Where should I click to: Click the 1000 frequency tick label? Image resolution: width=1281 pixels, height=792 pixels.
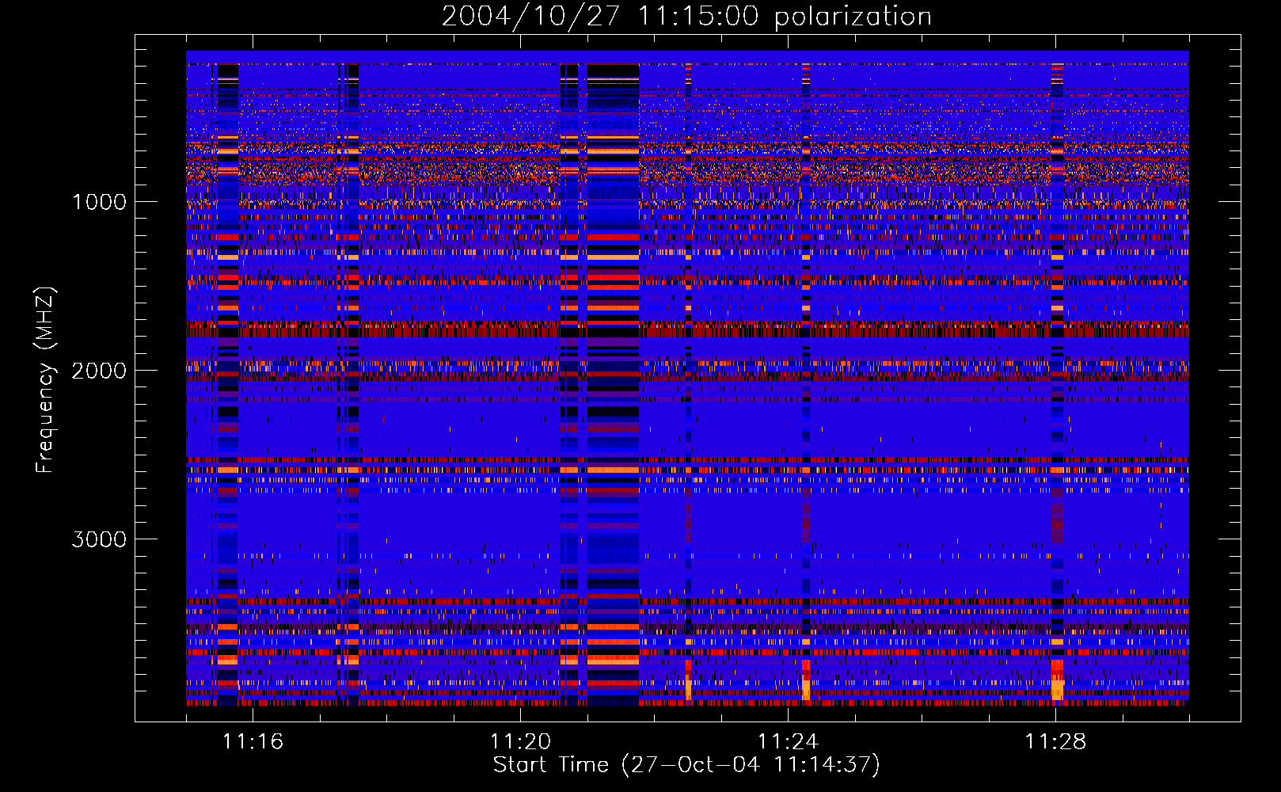click(99, 202)
